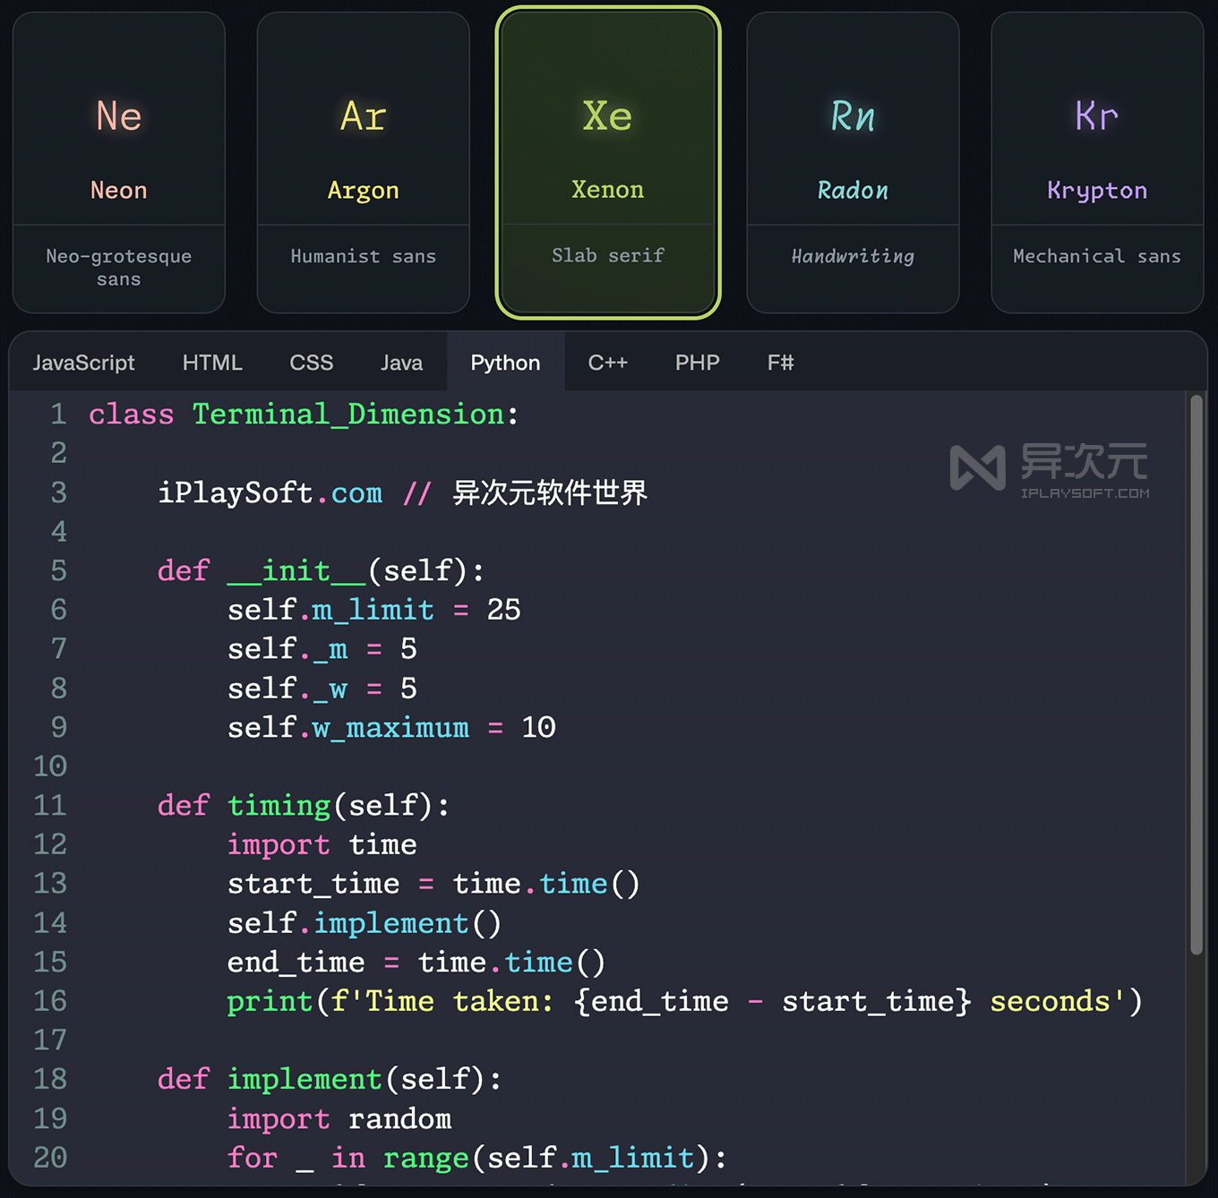View the Java code sample

(401, 362)
